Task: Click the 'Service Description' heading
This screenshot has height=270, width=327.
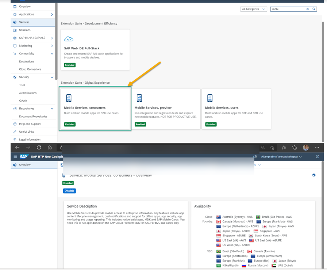Action: [x=82, y=206]
